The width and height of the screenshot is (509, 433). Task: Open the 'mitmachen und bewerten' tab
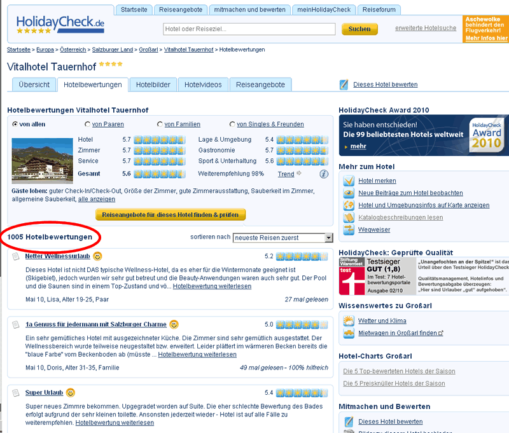[x=249, y=10]
